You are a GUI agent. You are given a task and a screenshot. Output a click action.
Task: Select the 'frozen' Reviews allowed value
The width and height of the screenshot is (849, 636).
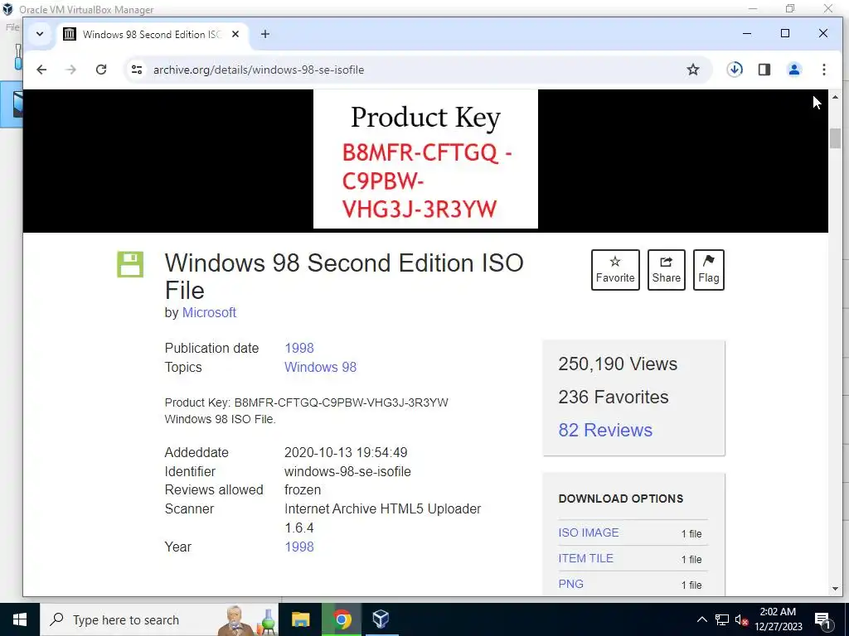[x=303, y=490]
